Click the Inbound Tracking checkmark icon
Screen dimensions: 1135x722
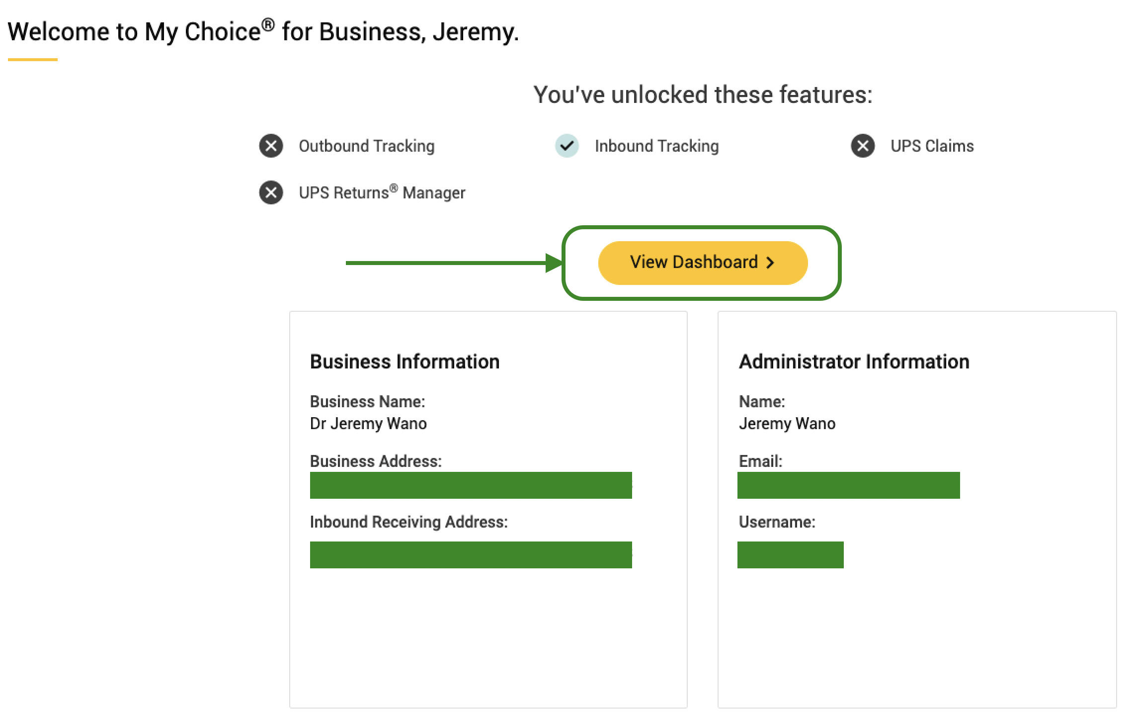567,146
